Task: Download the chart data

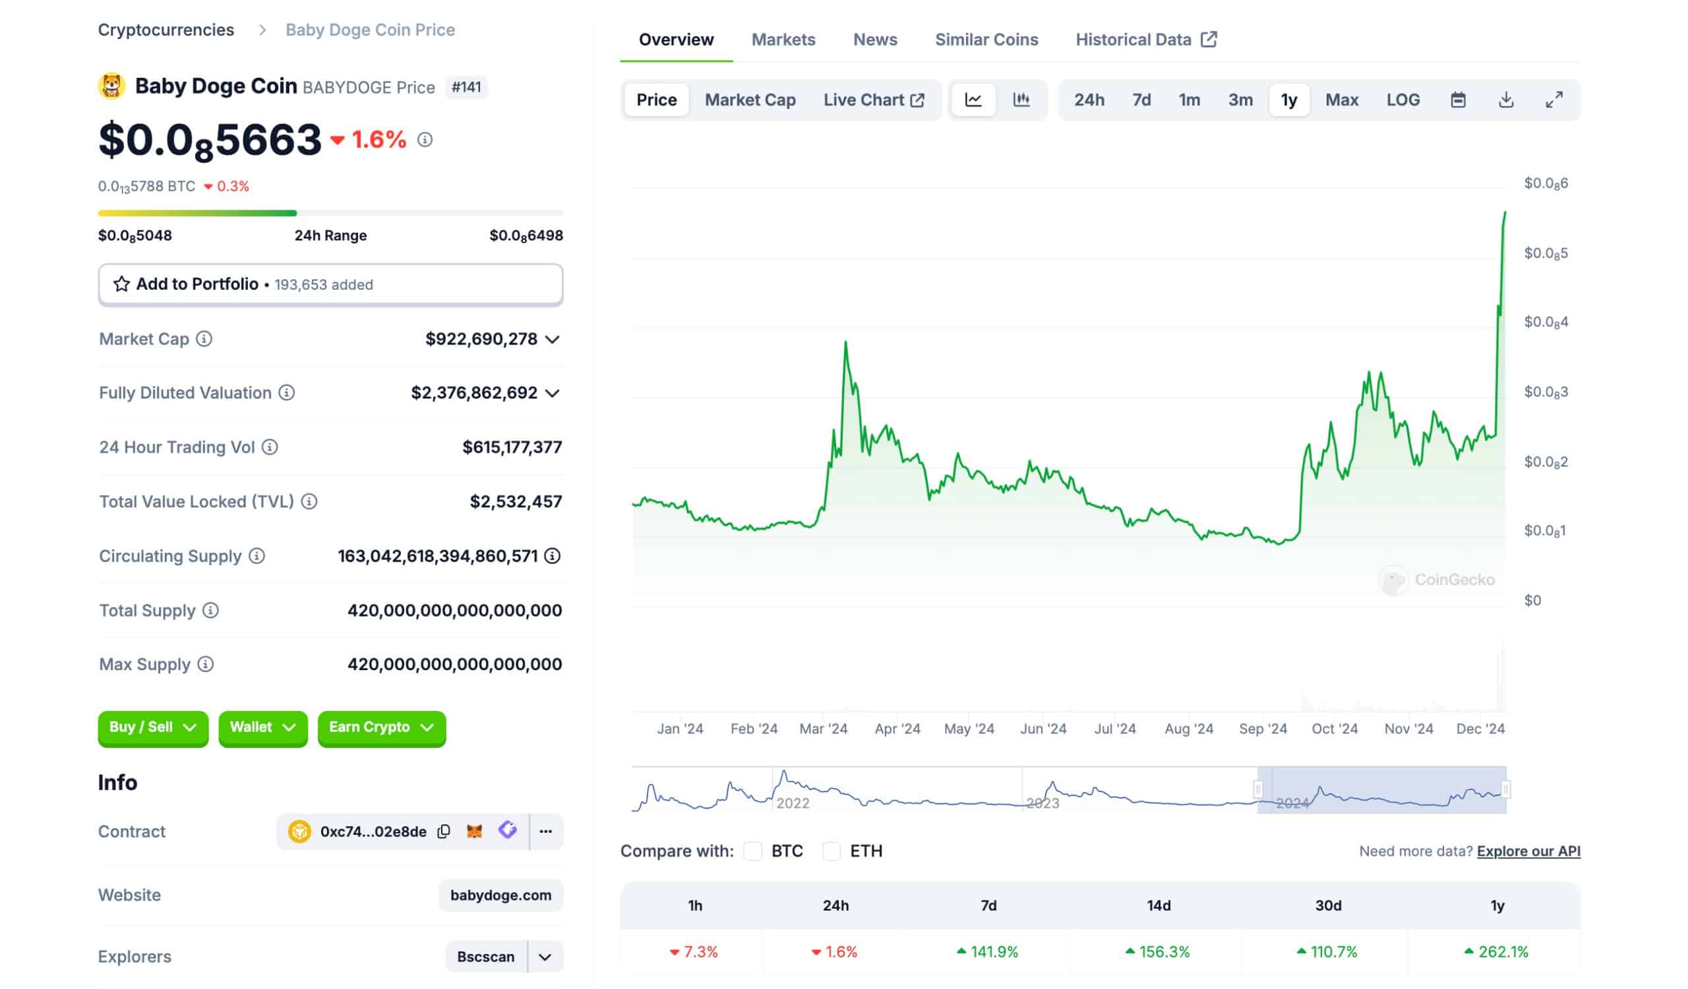Action: 1506,99
